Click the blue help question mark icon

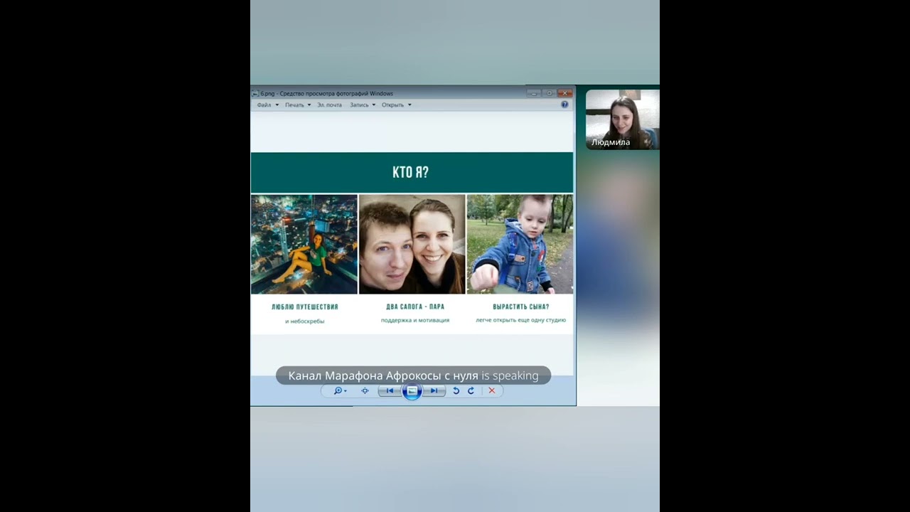pos(564,105)
